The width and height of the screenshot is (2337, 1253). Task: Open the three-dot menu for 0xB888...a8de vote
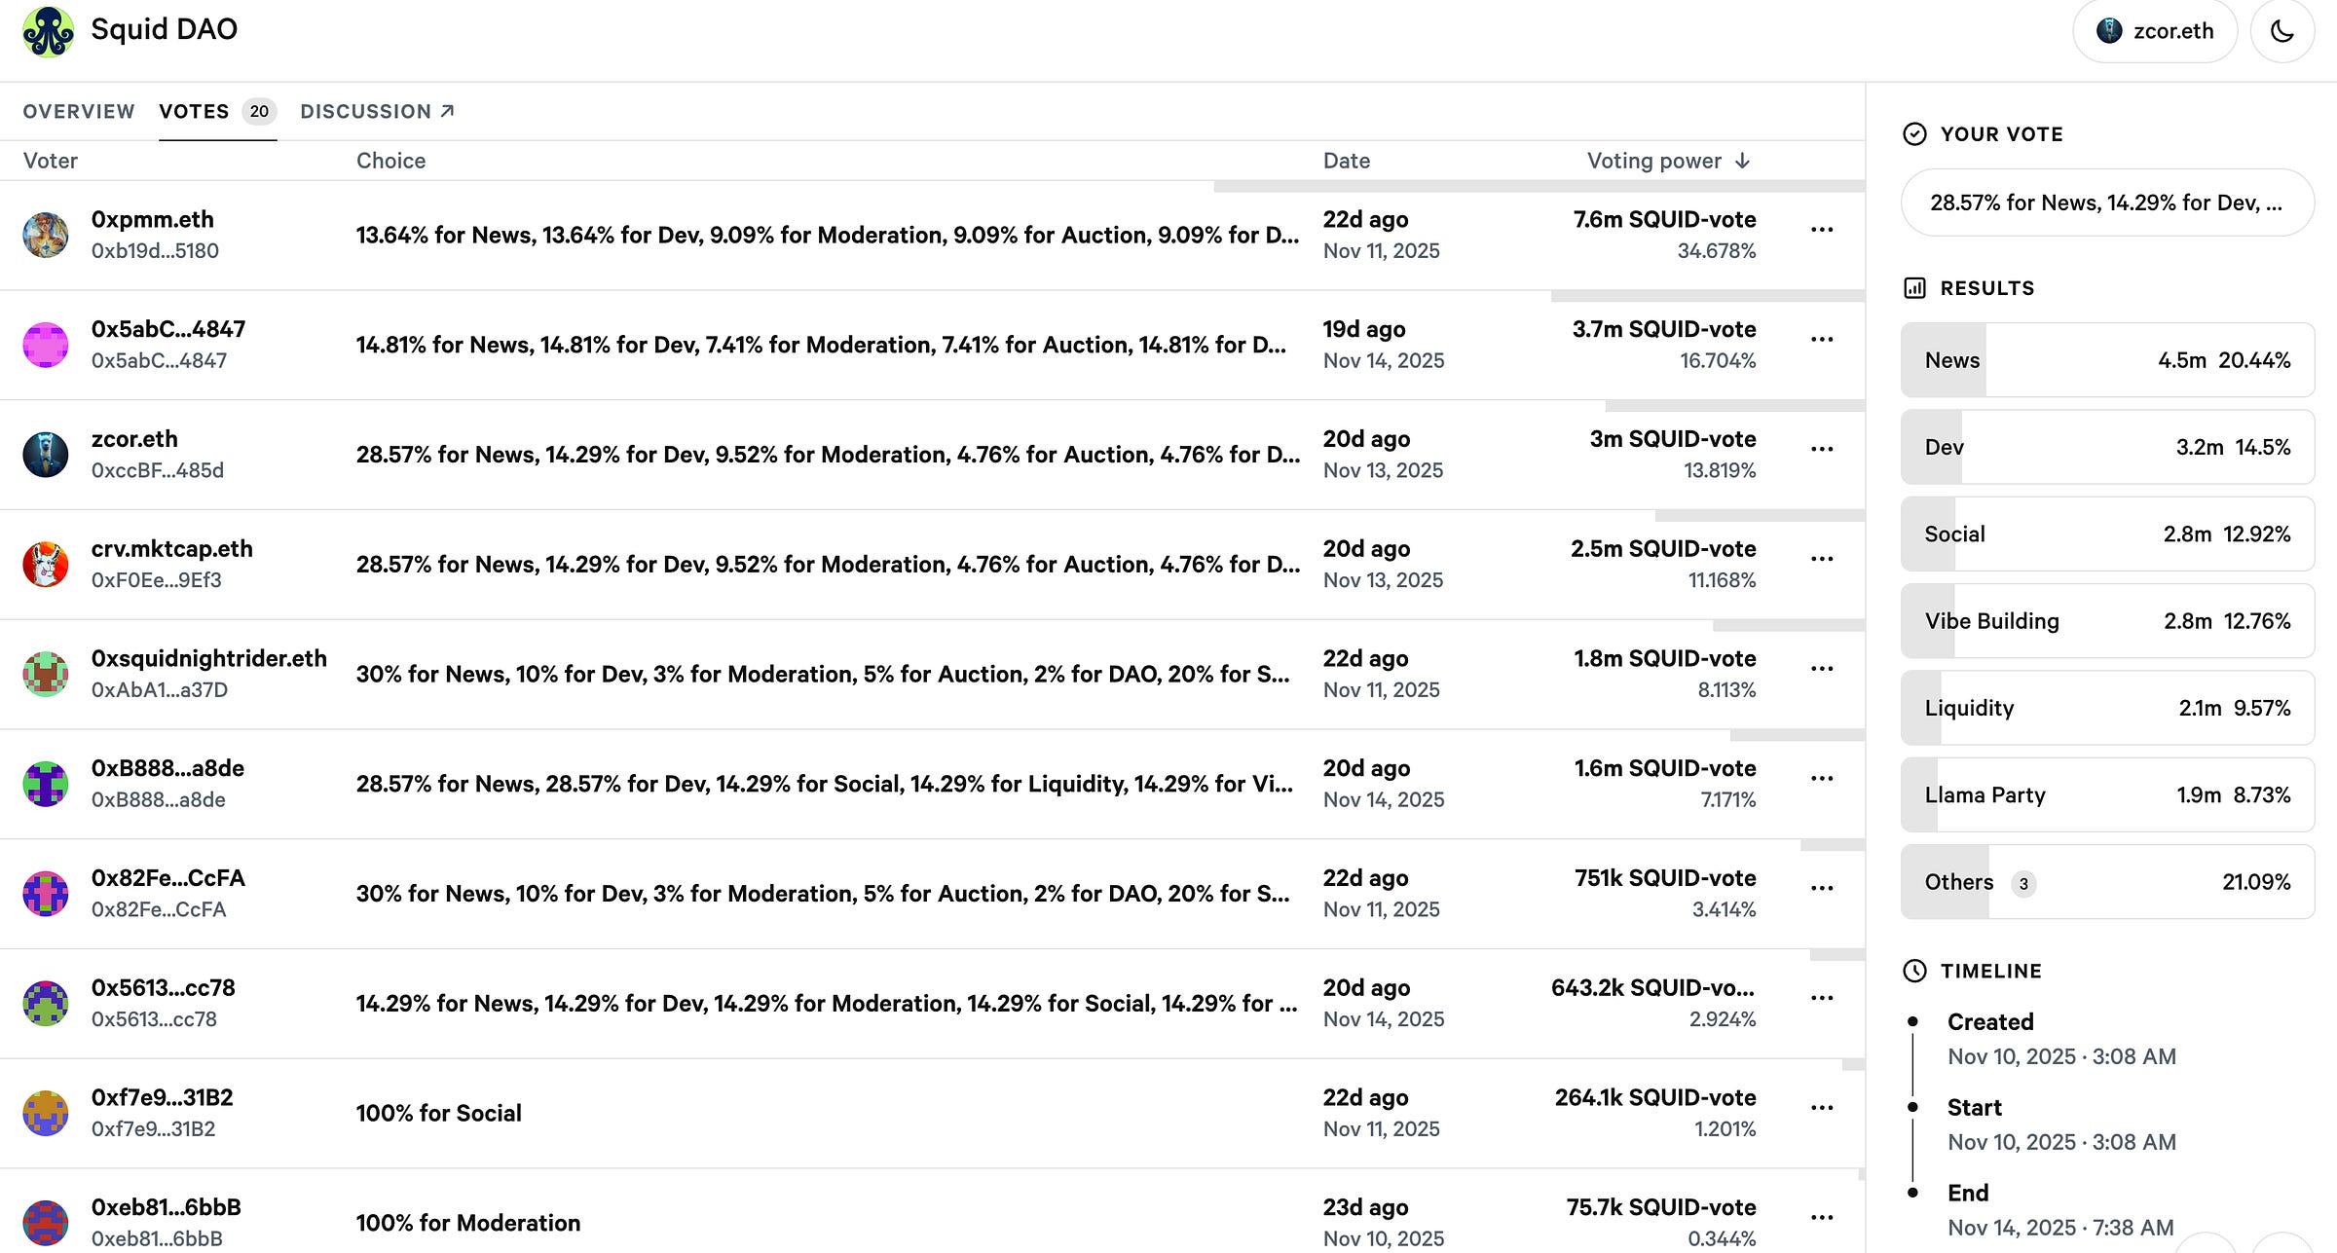(1821, 779)
